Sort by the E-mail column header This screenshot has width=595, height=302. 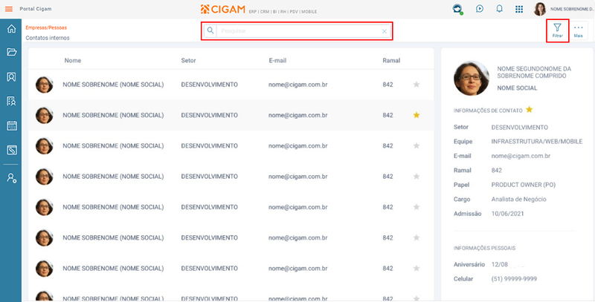(x=277, y=61)
